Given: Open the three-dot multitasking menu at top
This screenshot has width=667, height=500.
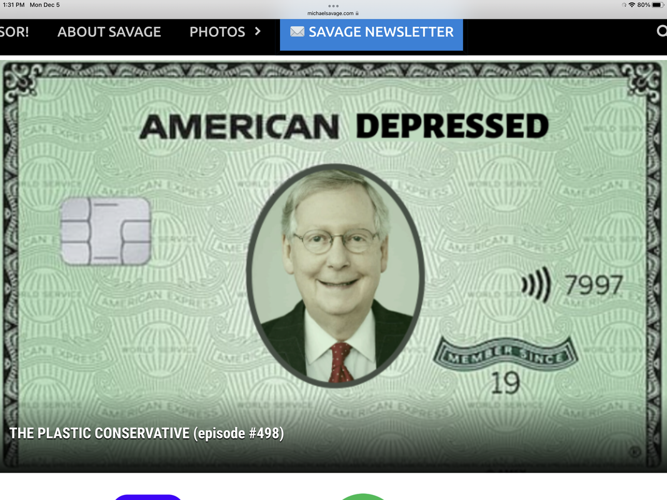Looking at the screenshot, I should click(x=334, y=6).
